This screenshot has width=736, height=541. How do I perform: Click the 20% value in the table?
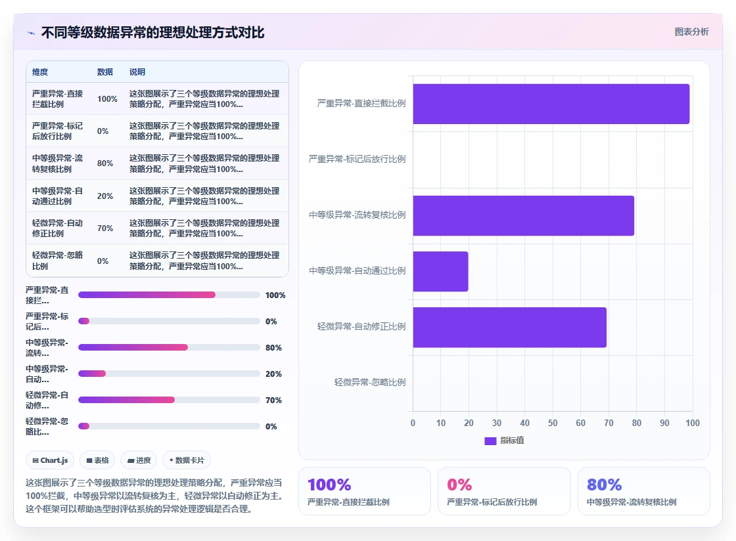(105, 196)
